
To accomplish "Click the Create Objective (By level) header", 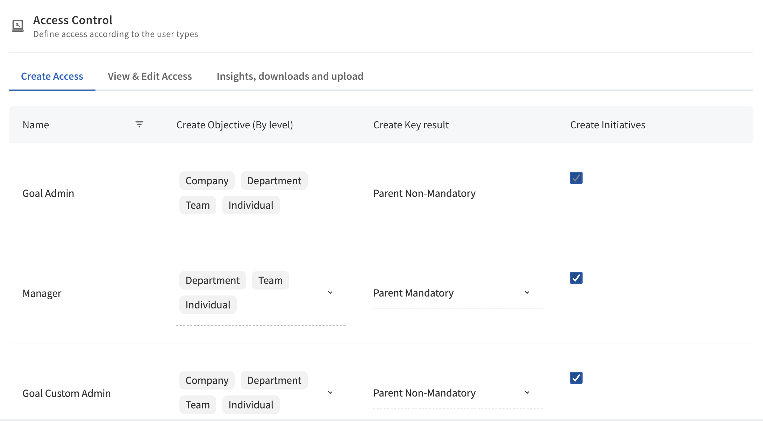I will click(x=235, y=125).
